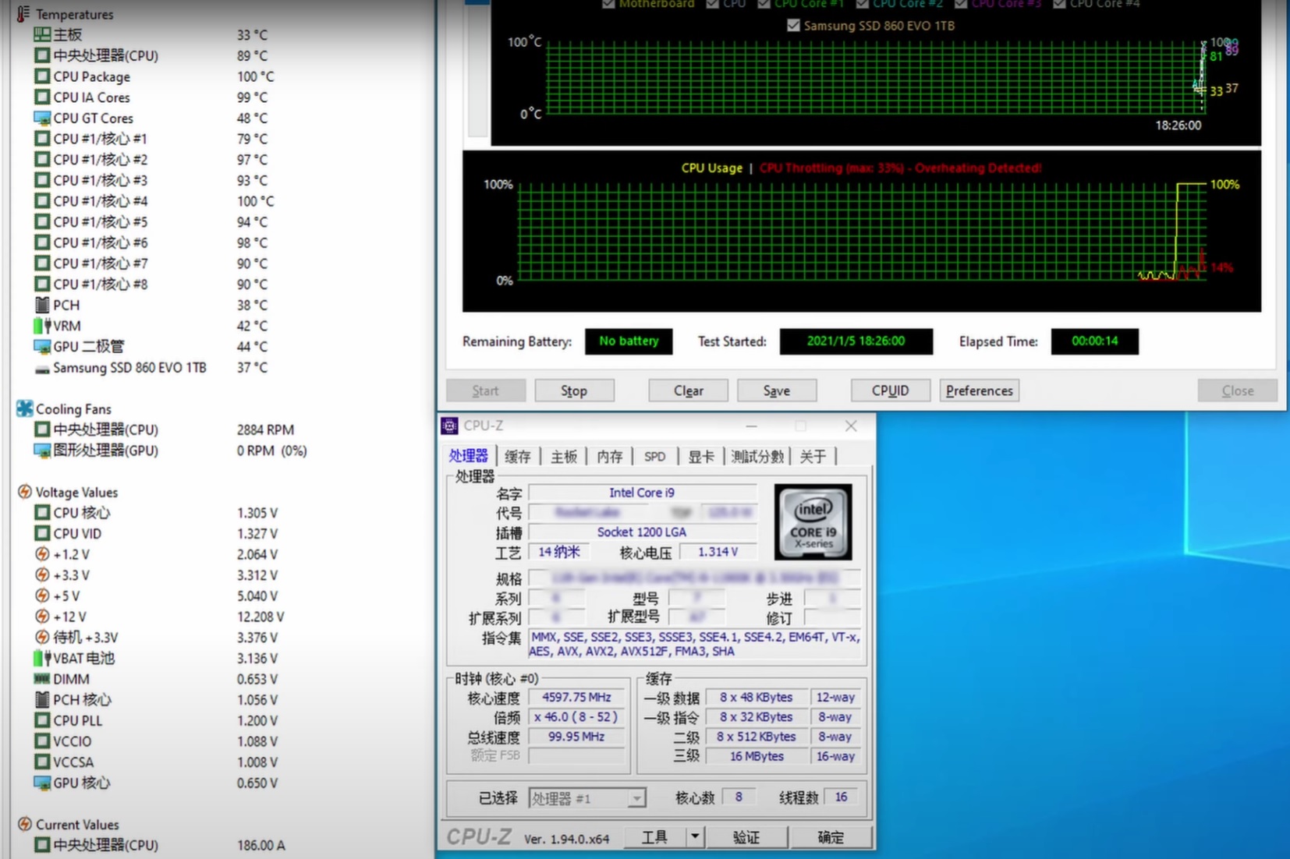Open the 工具 dropdown arrow in CPU-Z
Viewport: 1290px width, 859px height.
(x=694, y=837)
